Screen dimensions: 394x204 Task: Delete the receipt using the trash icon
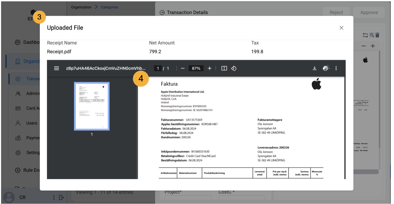coord(378,35)
